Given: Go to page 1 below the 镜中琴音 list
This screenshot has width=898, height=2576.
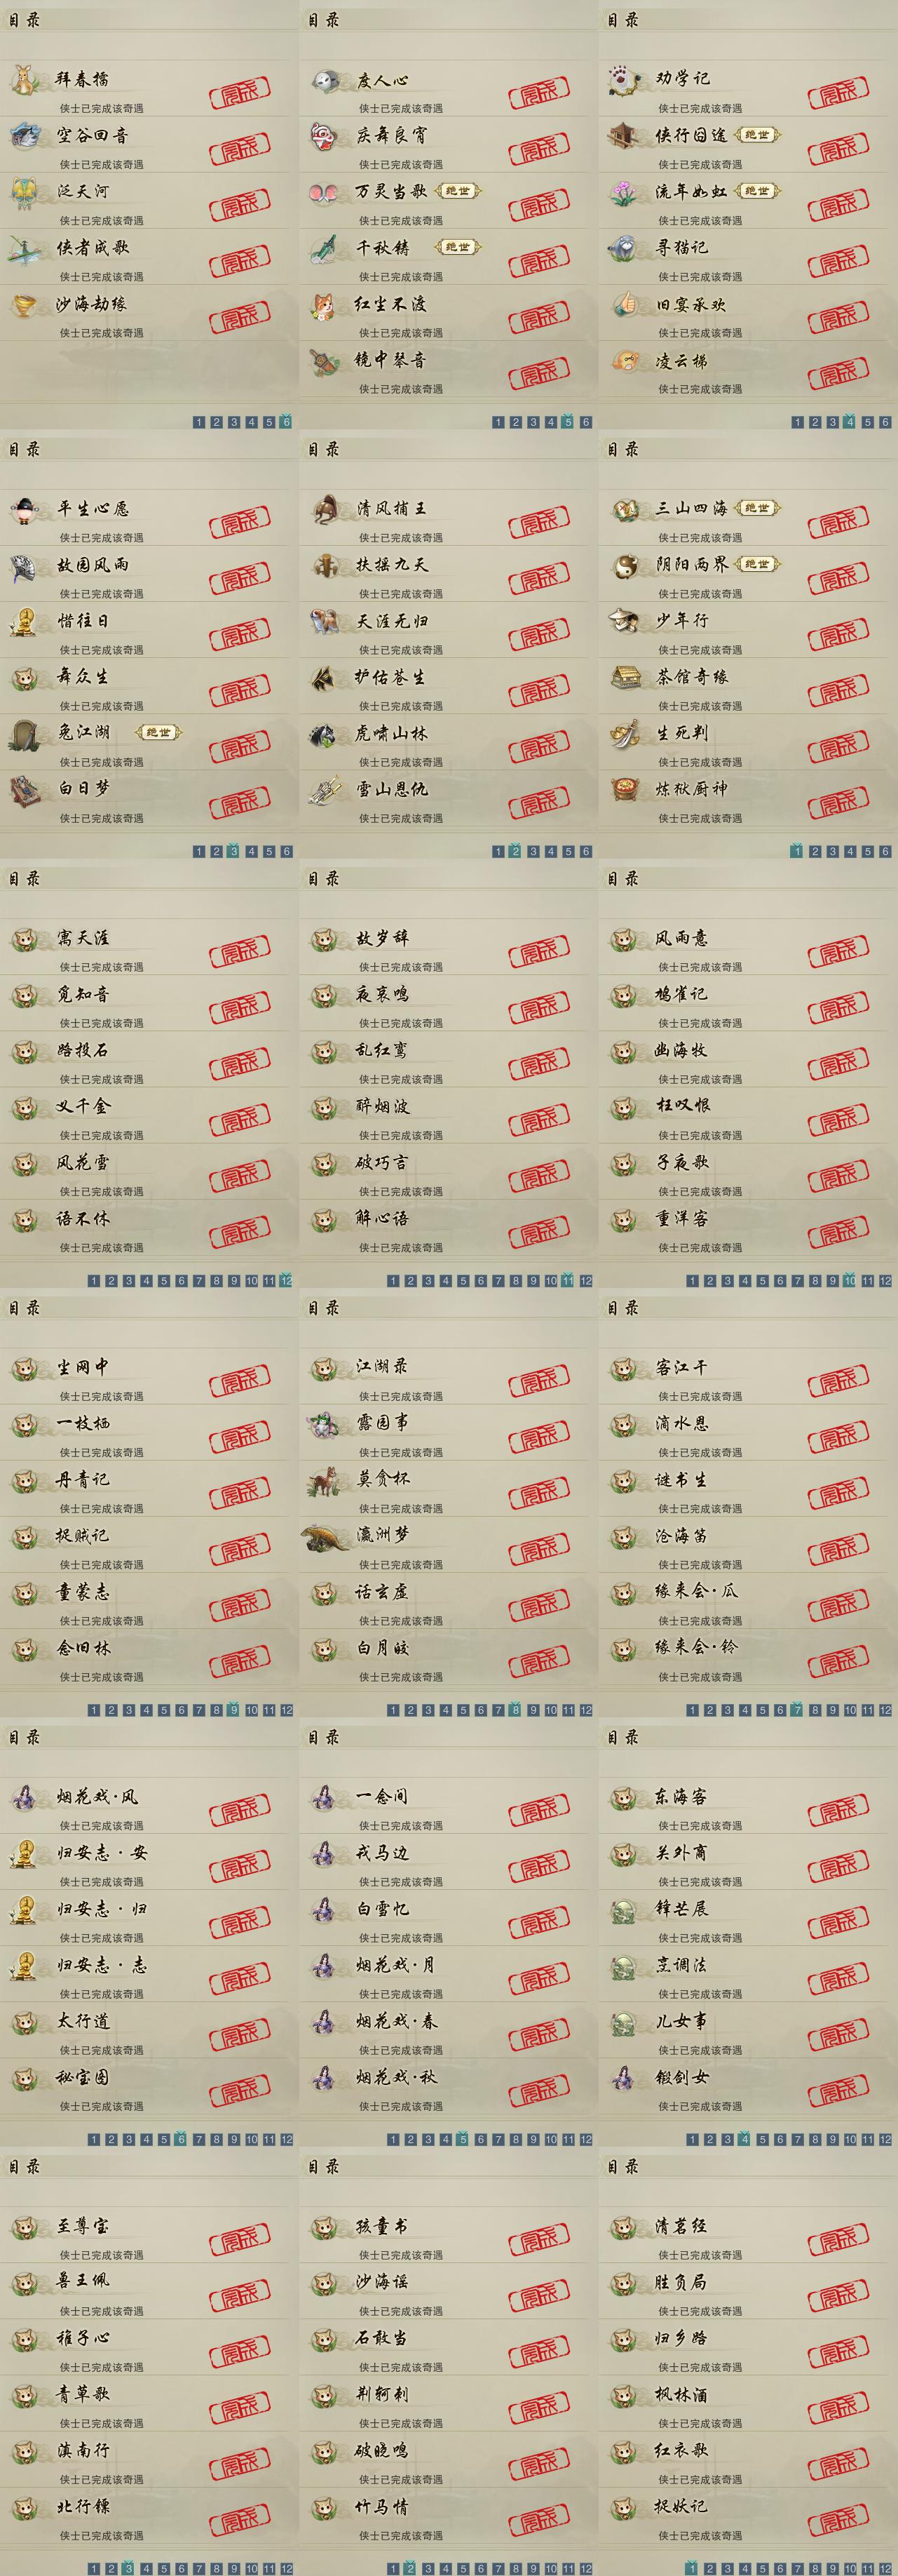Looking at the screenshot, I should click(498, 422).
